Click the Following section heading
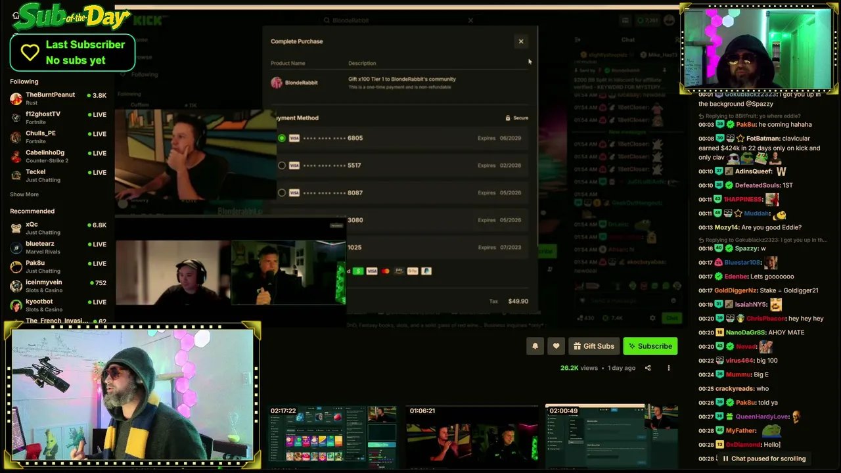841x473 pixels. (x=24, y=81)
